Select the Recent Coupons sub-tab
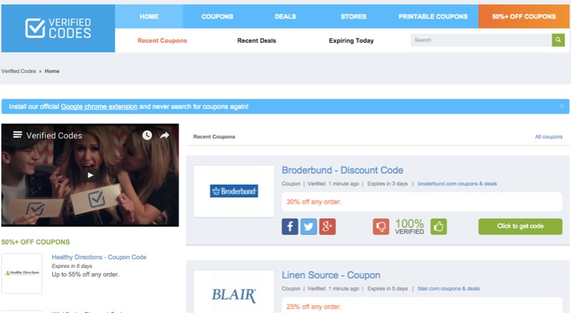571x313 pixels. [162, 41]
